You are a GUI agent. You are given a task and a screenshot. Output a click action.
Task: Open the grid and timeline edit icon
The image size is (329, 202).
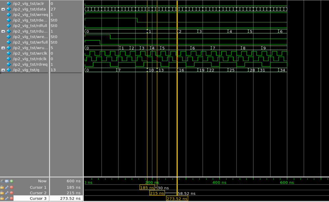pyautogui.click(x=7, y=181)
